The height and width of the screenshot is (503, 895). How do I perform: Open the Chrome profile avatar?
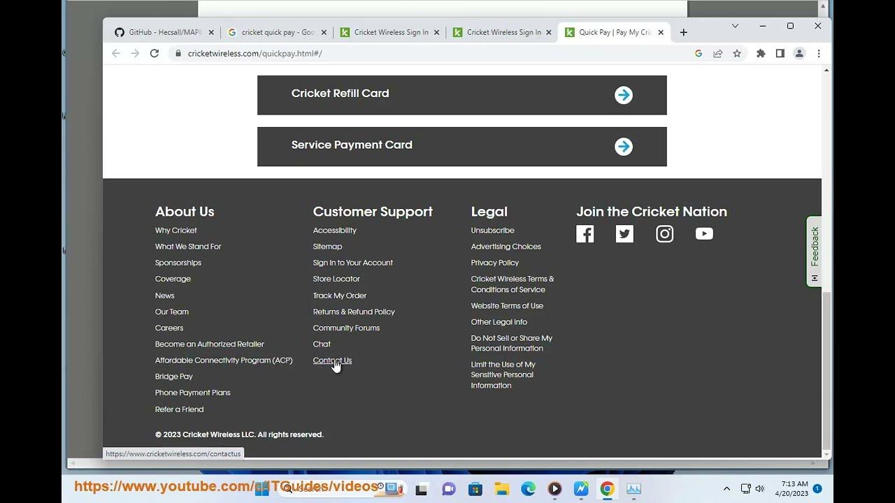click(x=799, y=53)
